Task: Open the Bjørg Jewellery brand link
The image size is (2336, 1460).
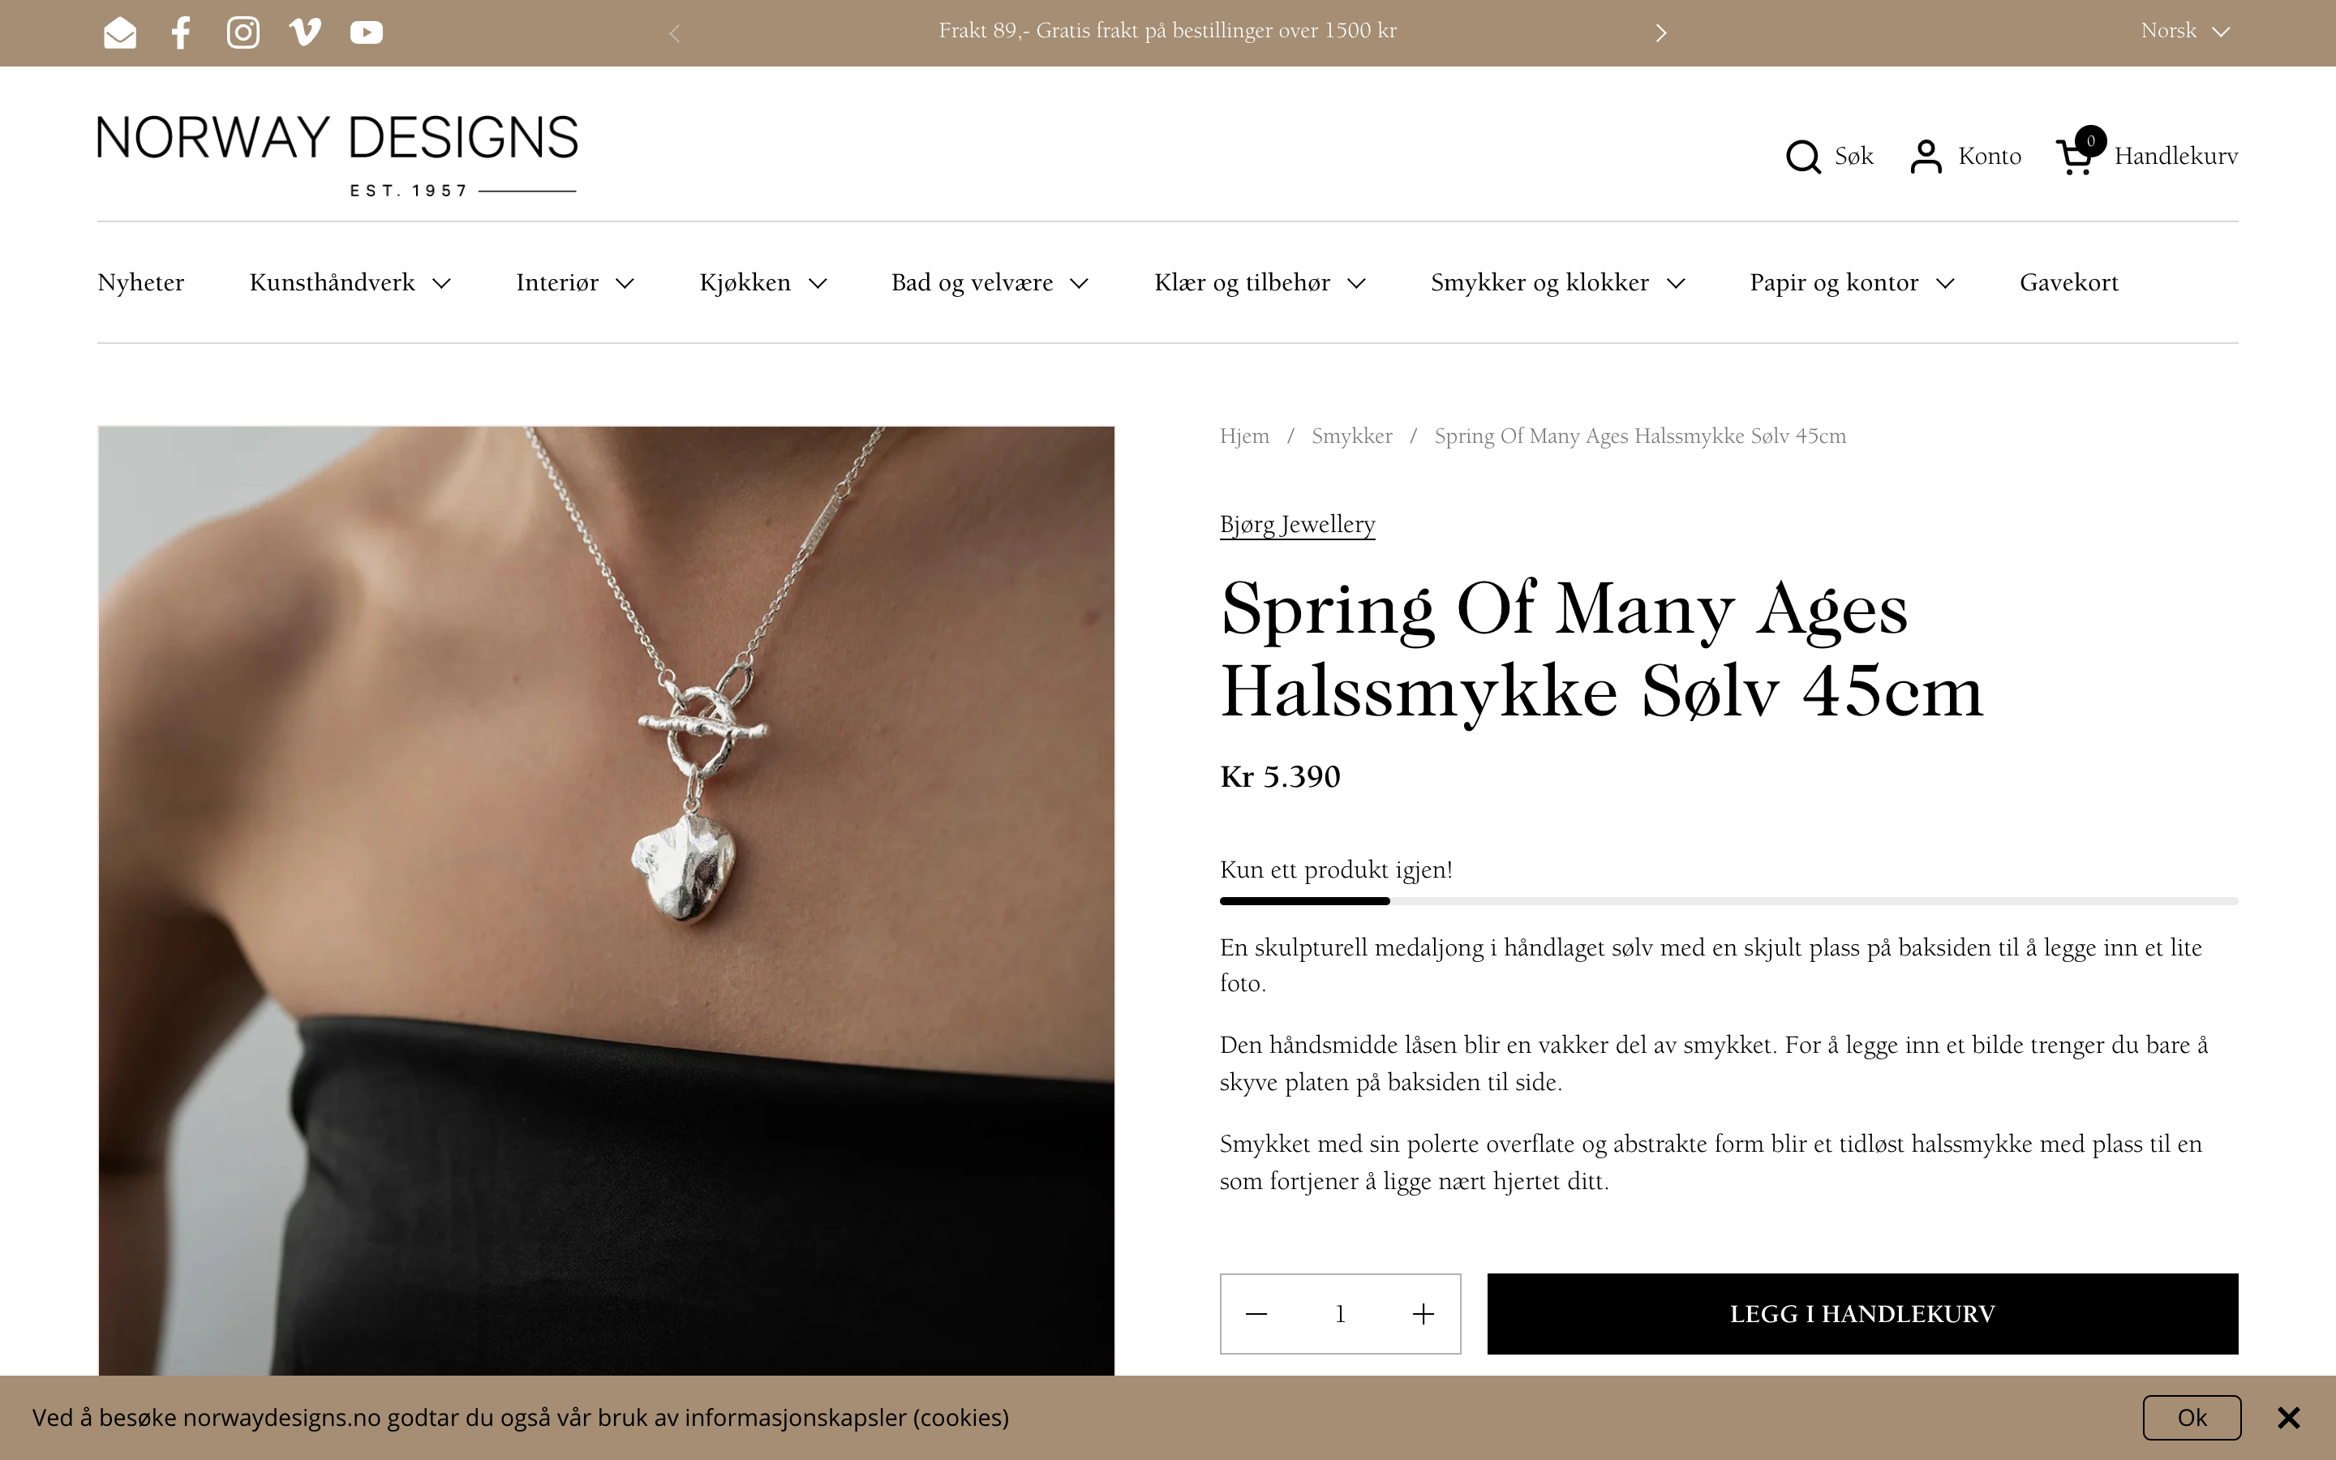Action: point(1297,524)
